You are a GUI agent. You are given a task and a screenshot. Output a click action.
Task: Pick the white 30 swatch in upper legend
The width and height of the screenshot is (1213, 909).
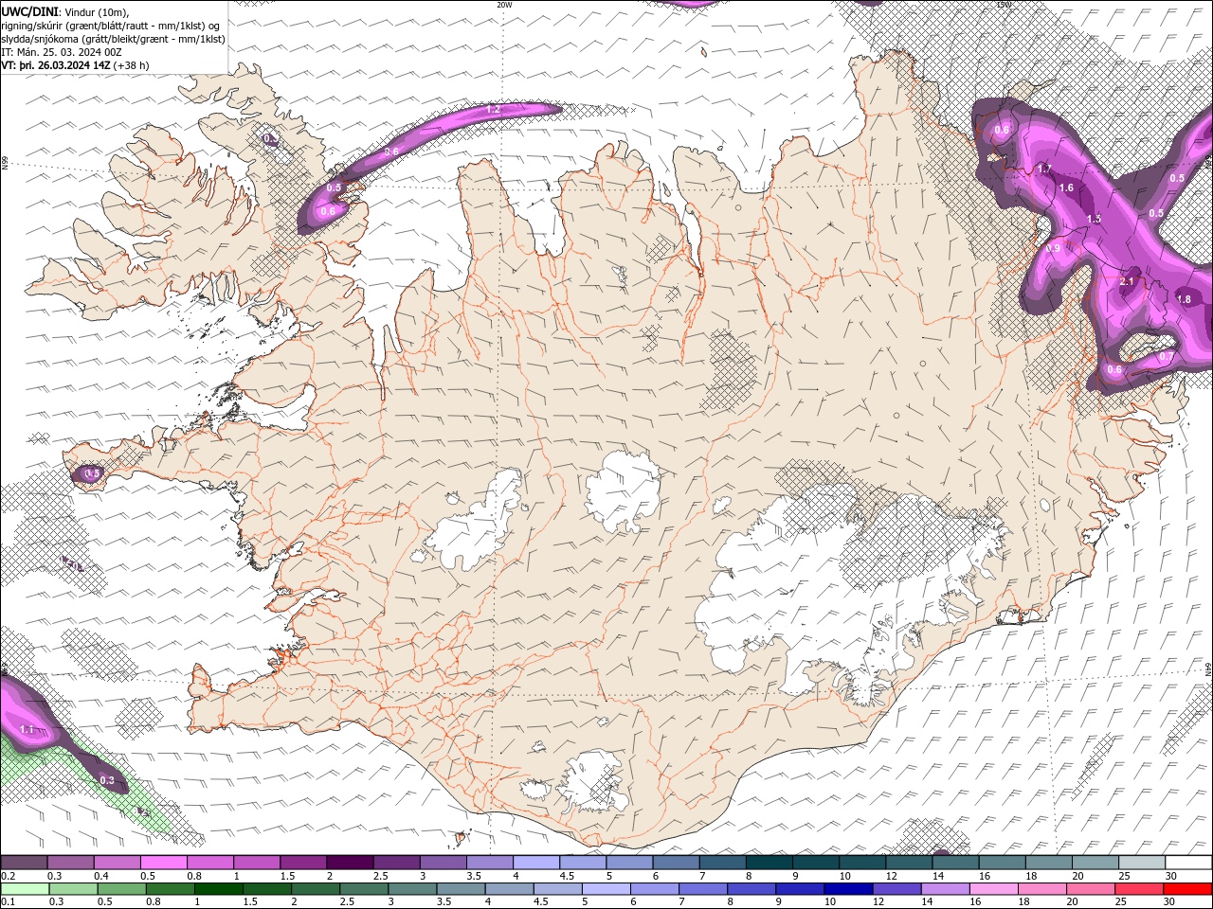(x=1188, y=863)
